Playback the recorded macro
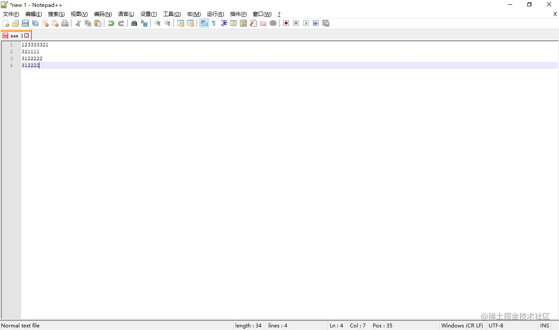This screenshot has height=330, width=559. pos(306,23)
